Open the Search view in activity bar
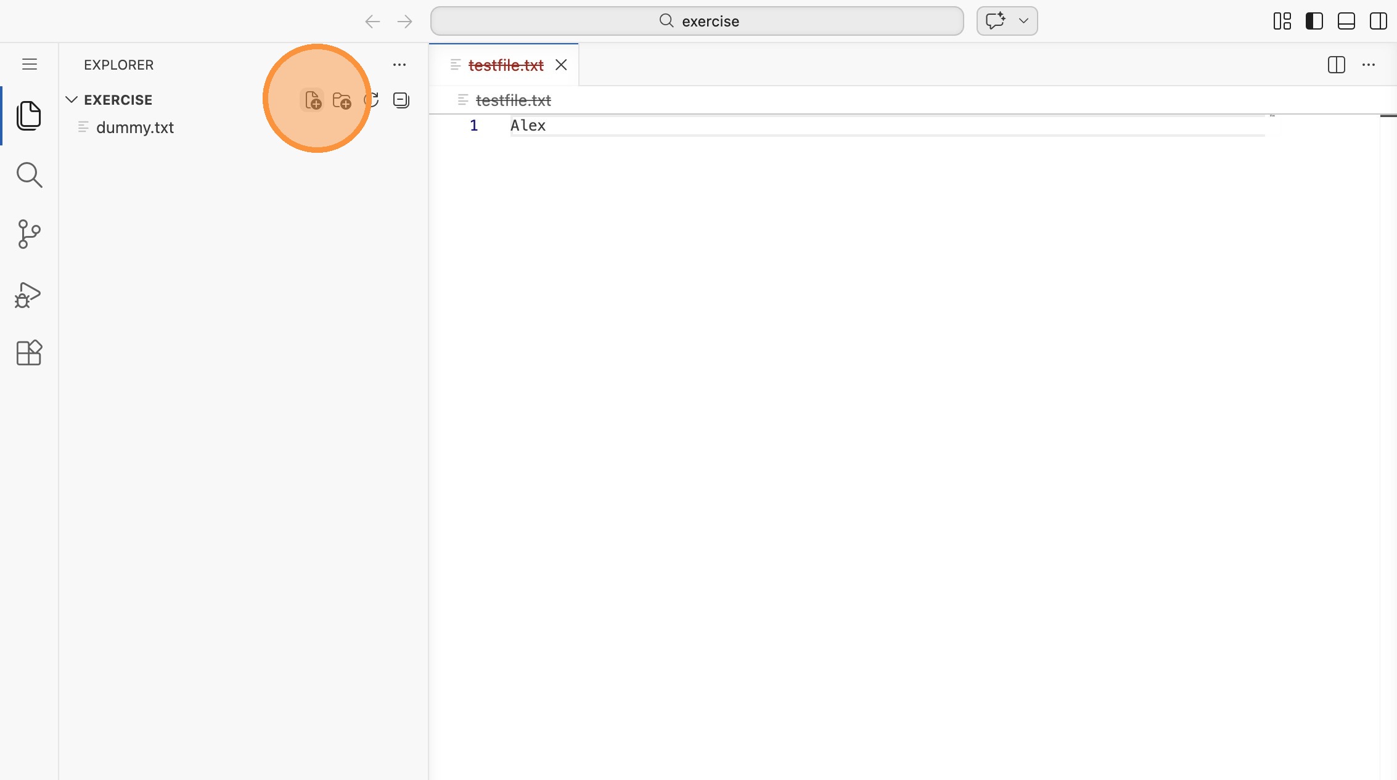The image size is (1397, 780). (x=29, y=175)
